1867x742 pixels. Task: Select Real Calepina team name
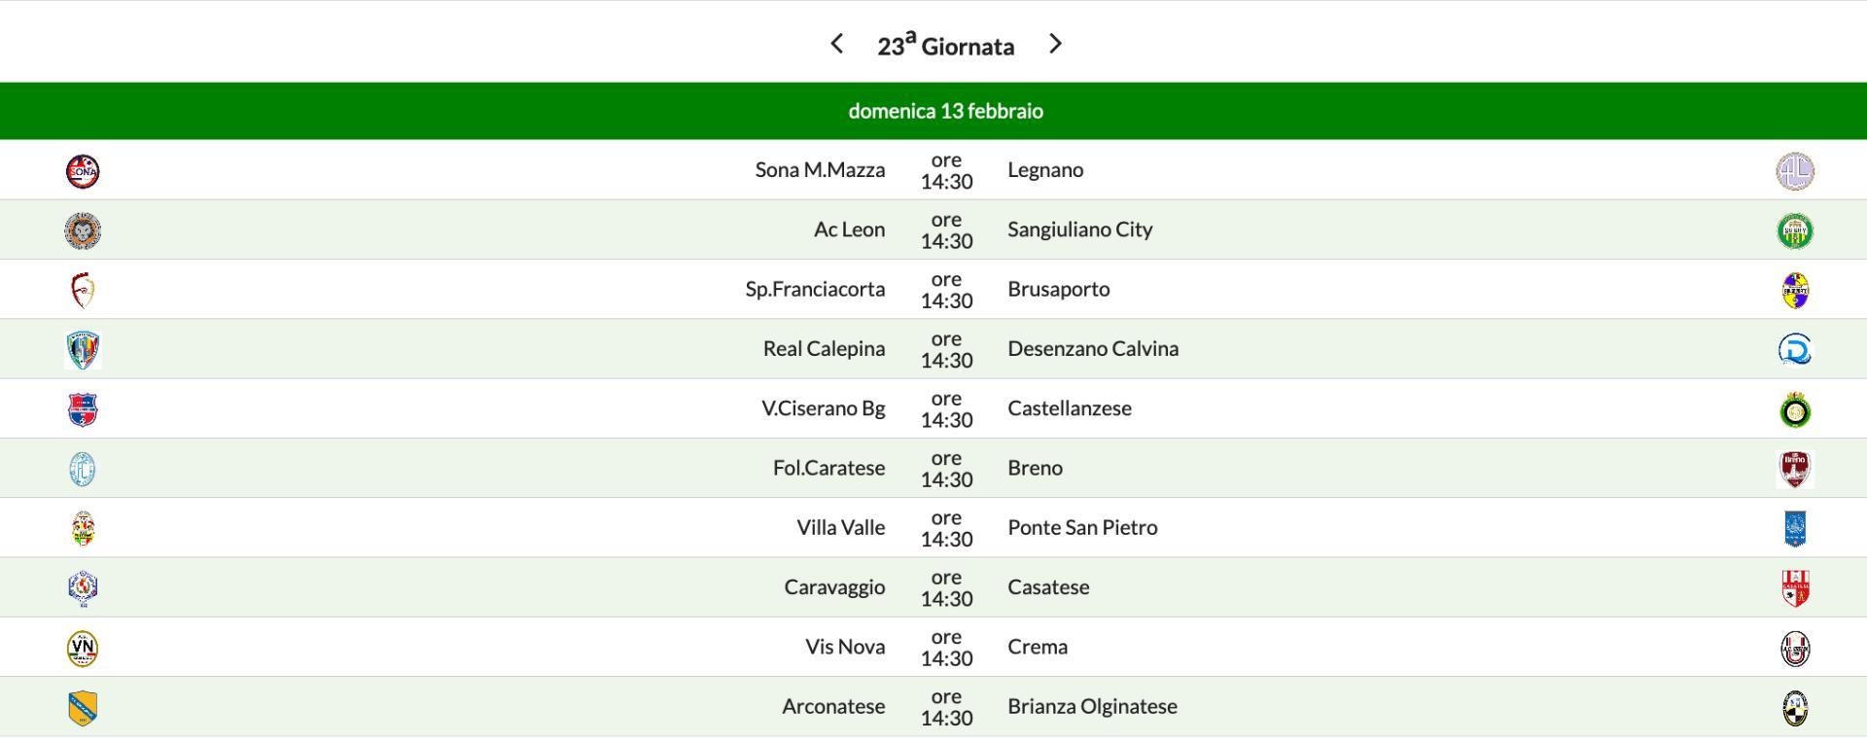coord(824,348)
